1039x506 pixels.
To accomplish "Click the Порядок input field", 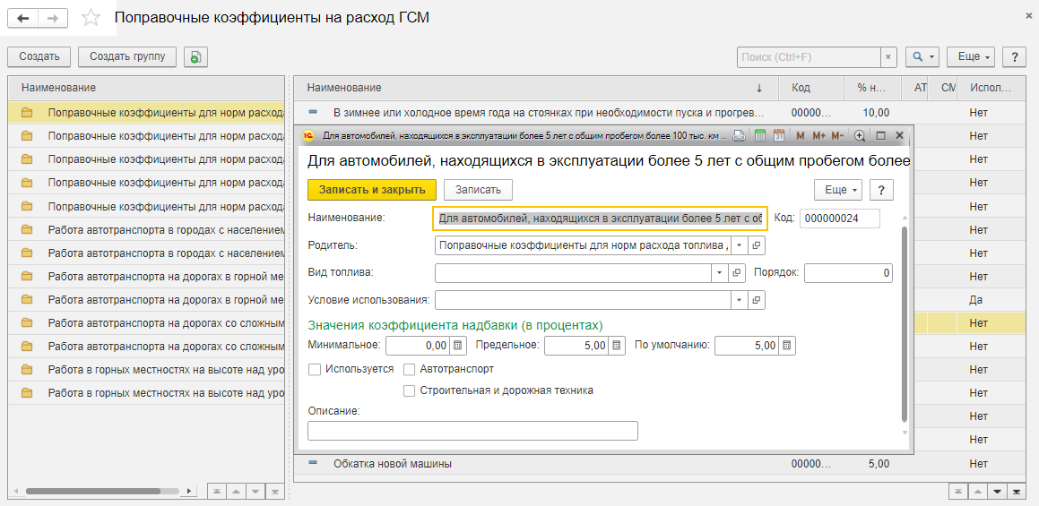I will click(x=849, y=273).
